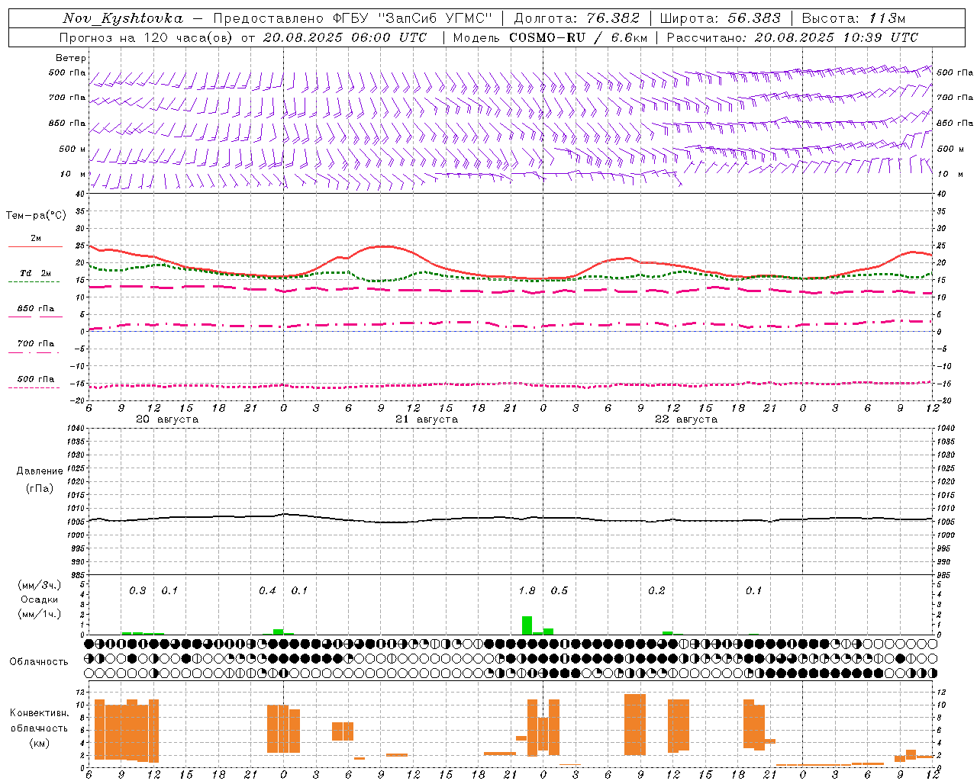Click the tallest green precipitation bar
The image size is (977, 781).
pyautogui.click(x=527, y=625)
